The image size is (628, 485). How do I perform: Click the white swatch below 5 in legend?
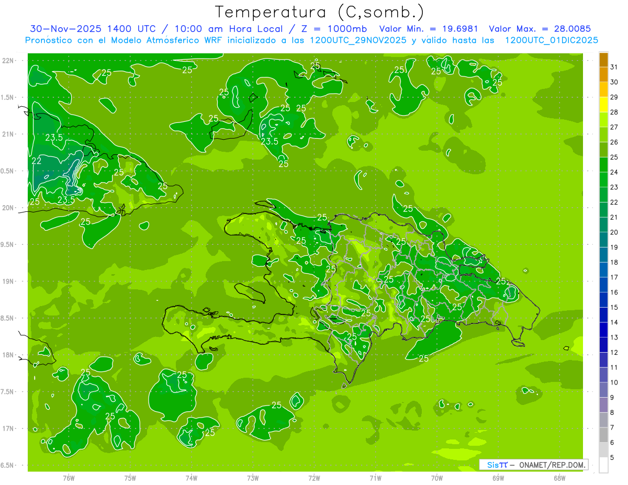pos(603,465)
